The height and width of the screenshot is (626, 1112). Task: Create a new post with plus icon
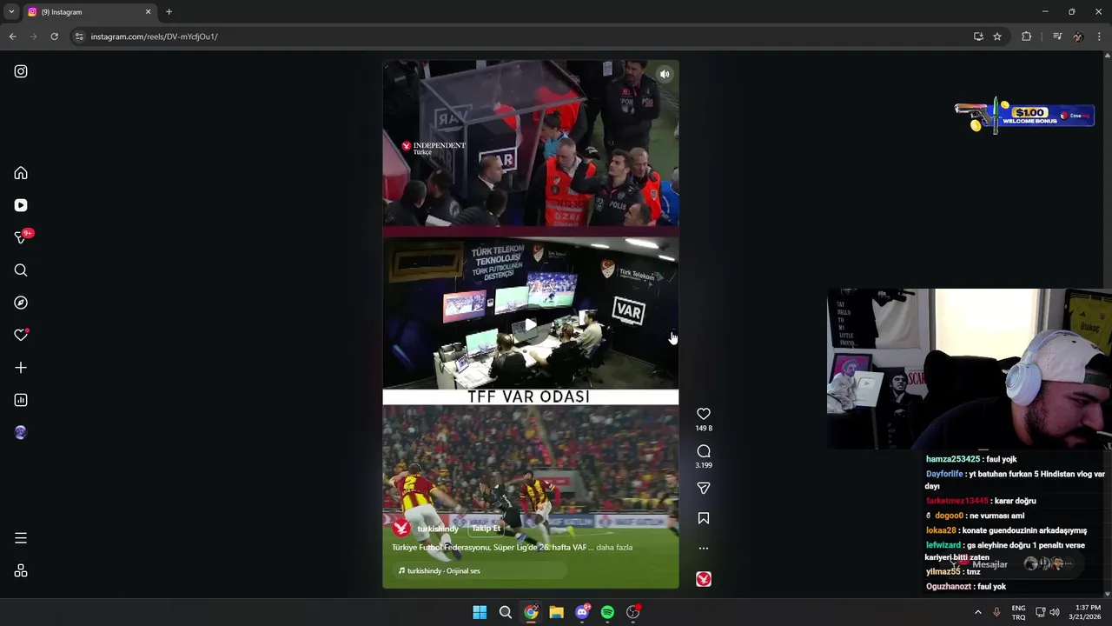click(21, 368)
